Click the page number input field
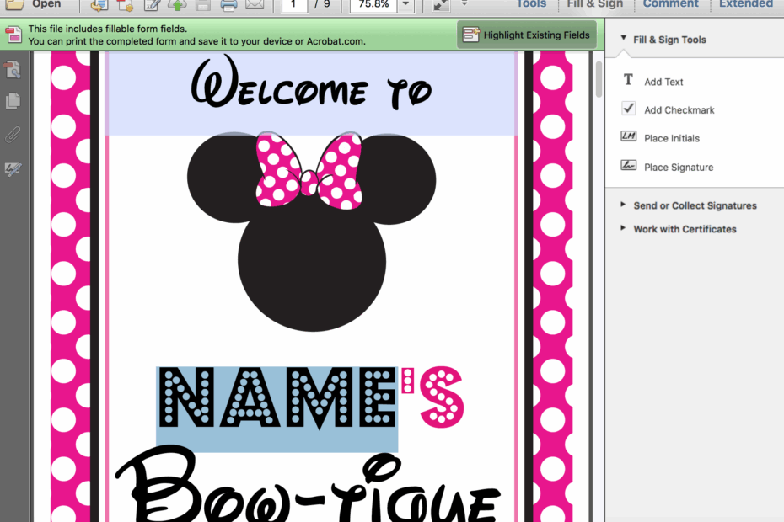Image resolution: width=784 pixels, height=522 pixels. point(294,5)
